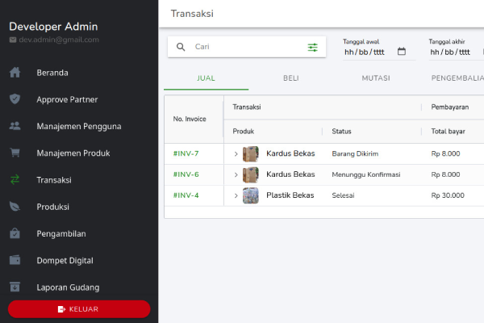
Task: Click the Produksi leaf icon
Action: point(15,207)
